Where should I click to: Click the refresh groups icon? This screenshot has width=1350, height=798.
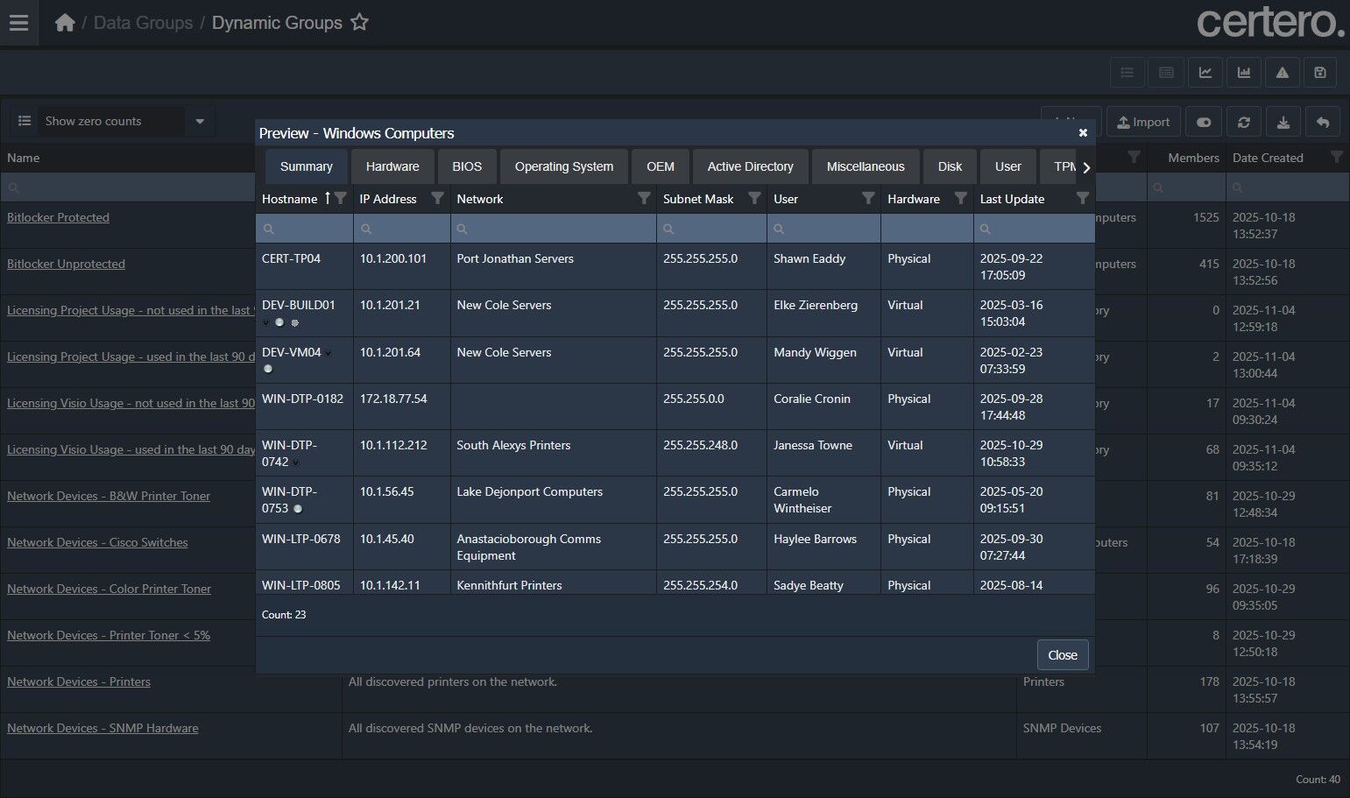click(1244, 123)
